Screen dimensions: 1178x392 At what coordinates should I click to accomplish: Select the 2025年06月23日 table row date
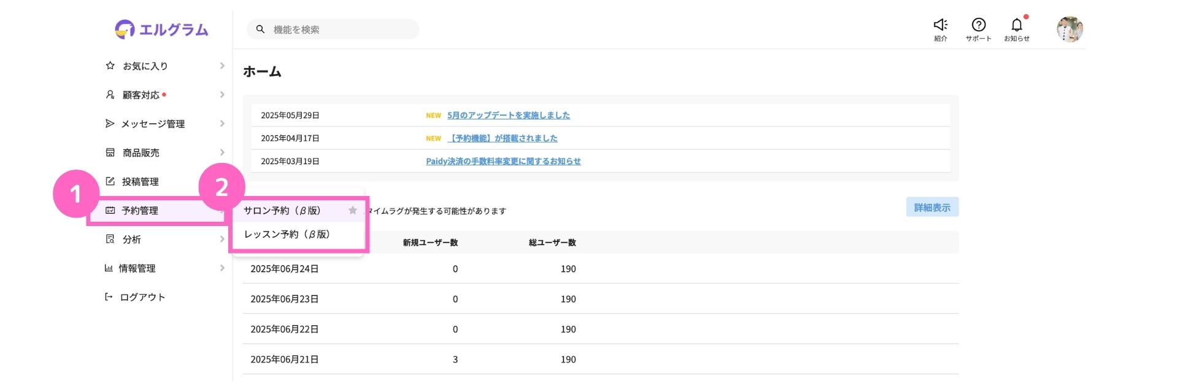pyautogui.click(x=284, y=299)
